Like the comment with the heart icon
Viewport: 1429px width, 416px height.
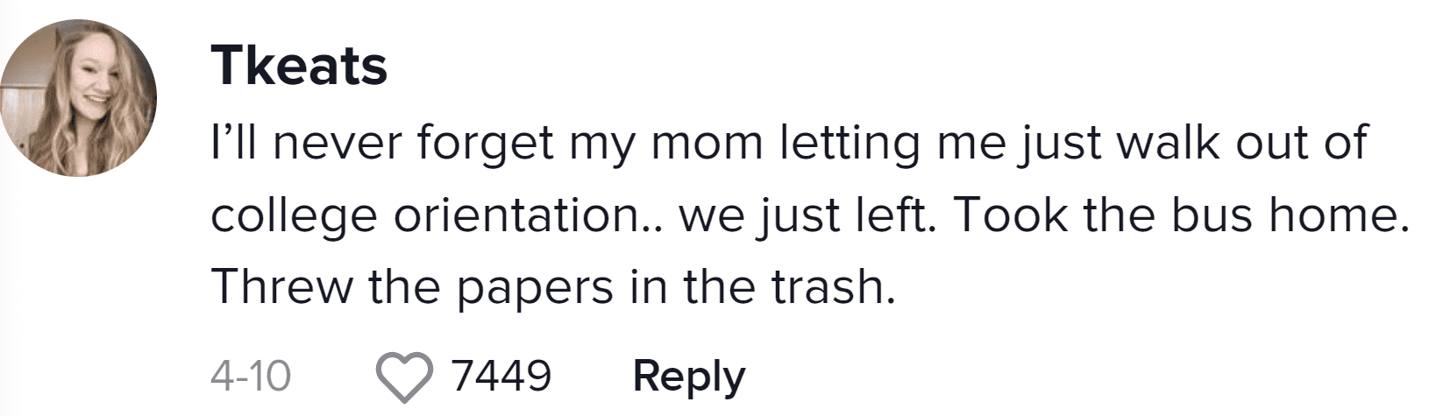tap(404, 378)
